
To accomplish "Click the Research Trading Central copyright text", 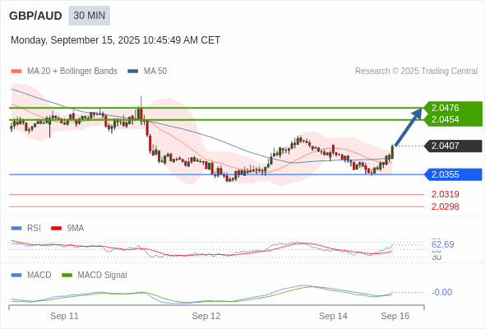I will pos(416,72).
